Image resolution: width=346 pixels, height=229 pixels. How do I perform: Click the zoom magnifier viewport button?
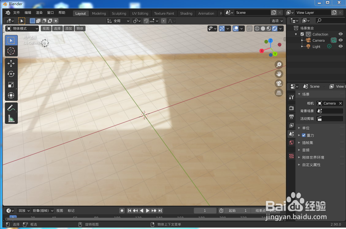point(279,64)
